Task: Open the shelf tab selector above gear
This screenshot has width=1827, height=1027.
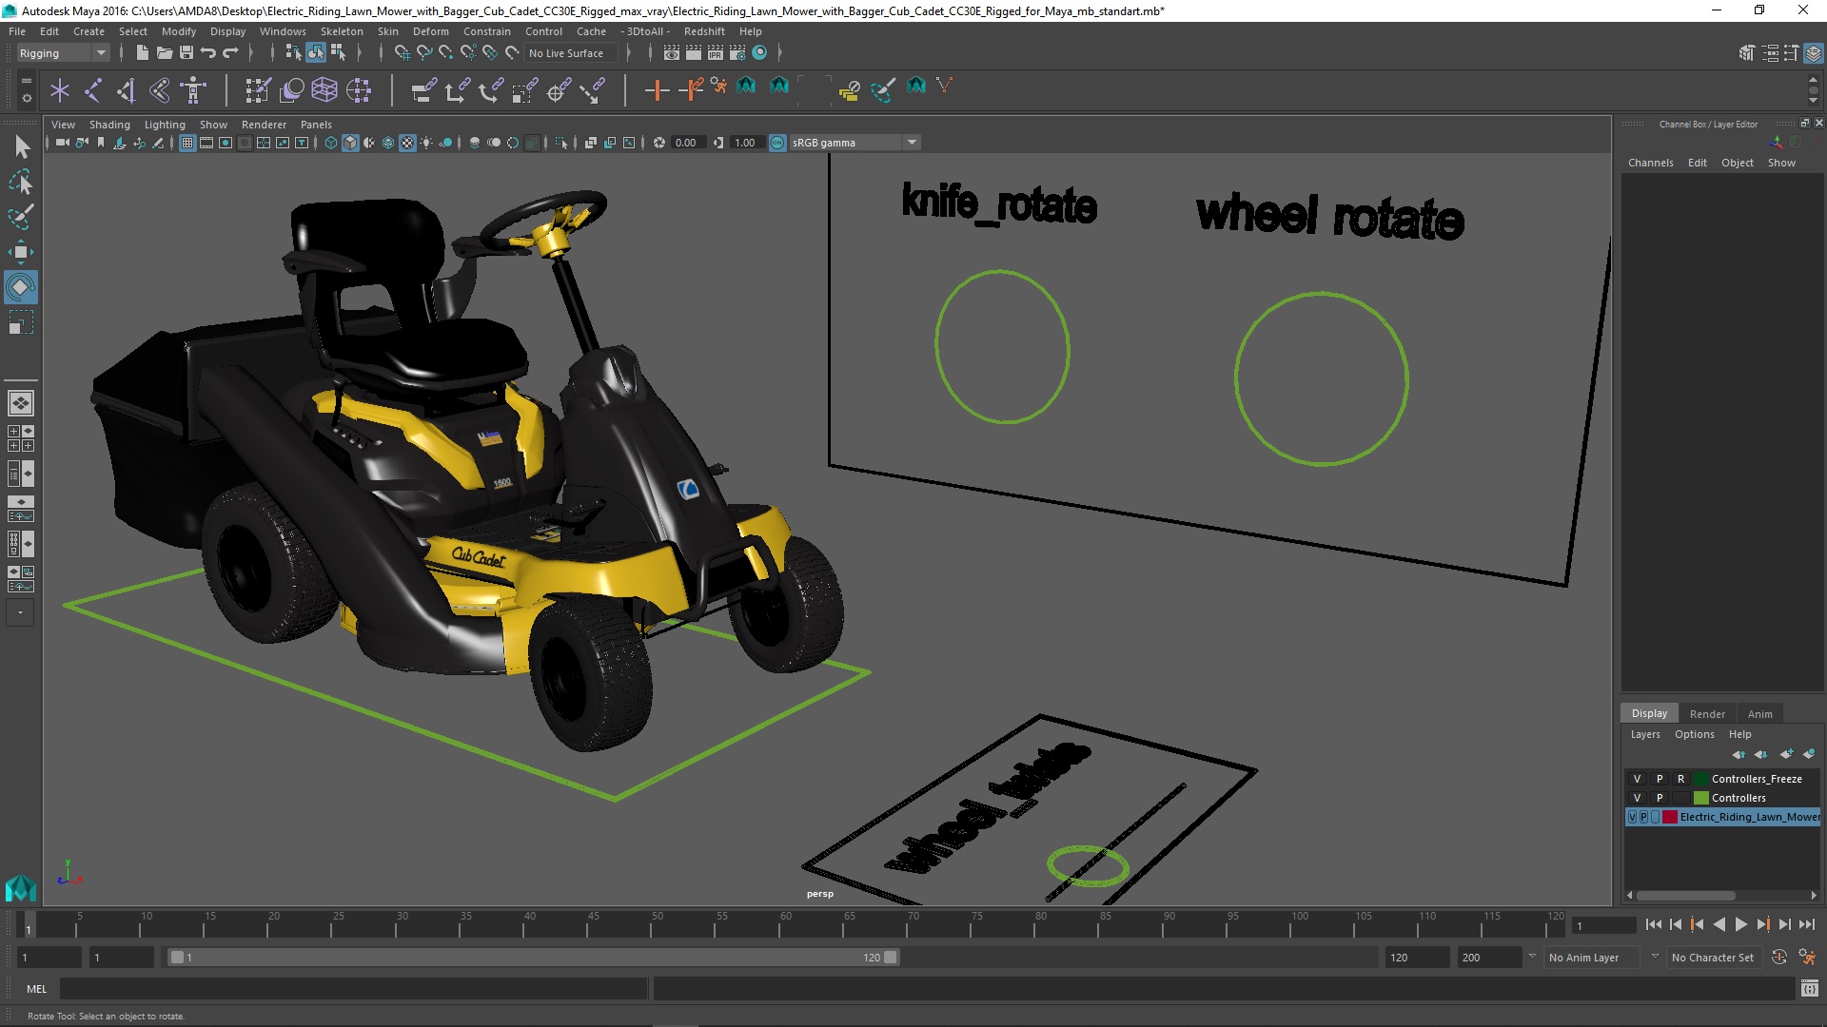Action: point(26,82)
